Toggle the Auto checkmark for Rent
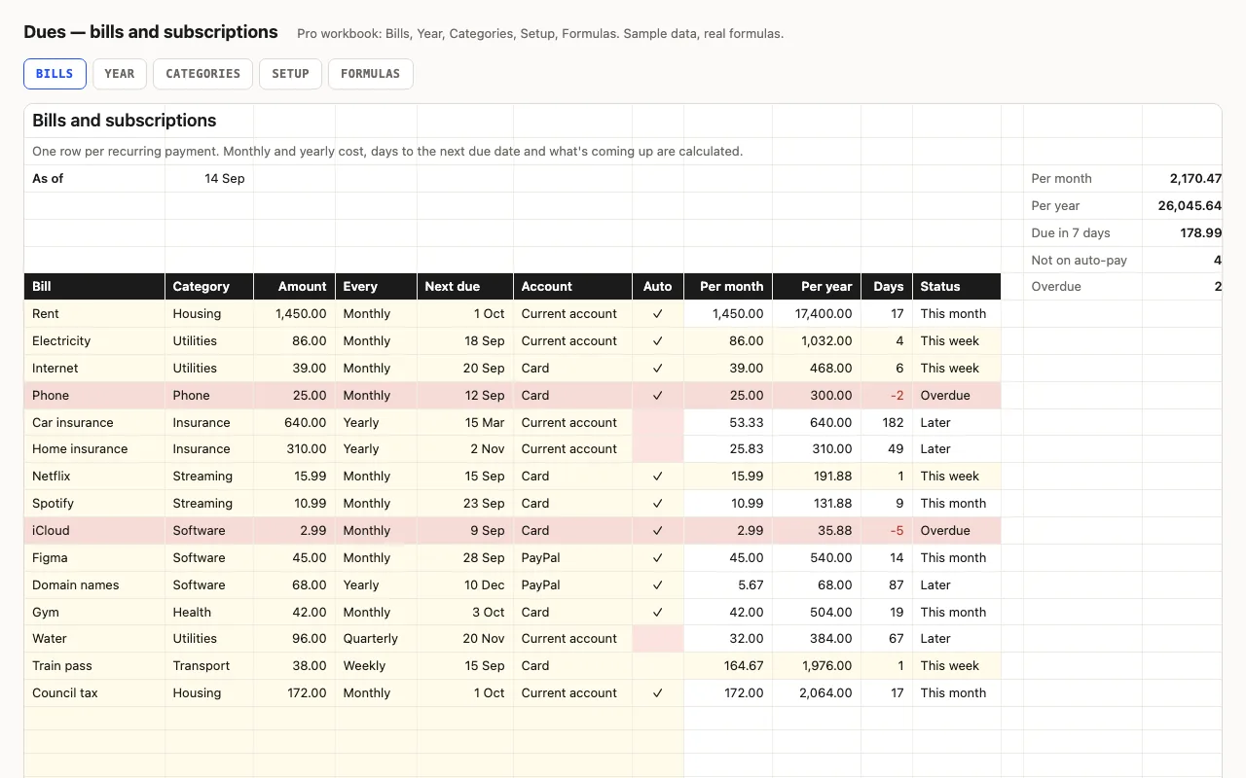 click(658, 314)
